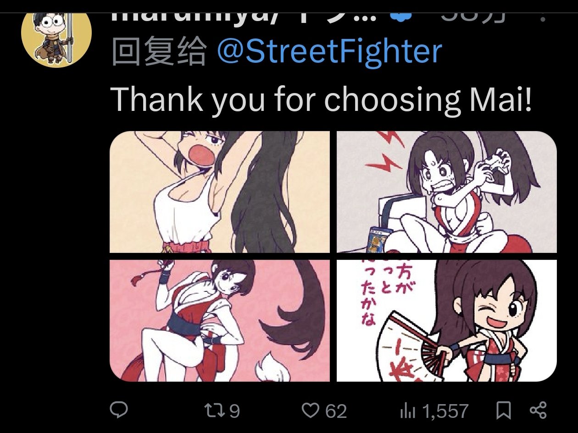
Task: View the bottom-left Mai pink background image
Action: pos(220,320)
